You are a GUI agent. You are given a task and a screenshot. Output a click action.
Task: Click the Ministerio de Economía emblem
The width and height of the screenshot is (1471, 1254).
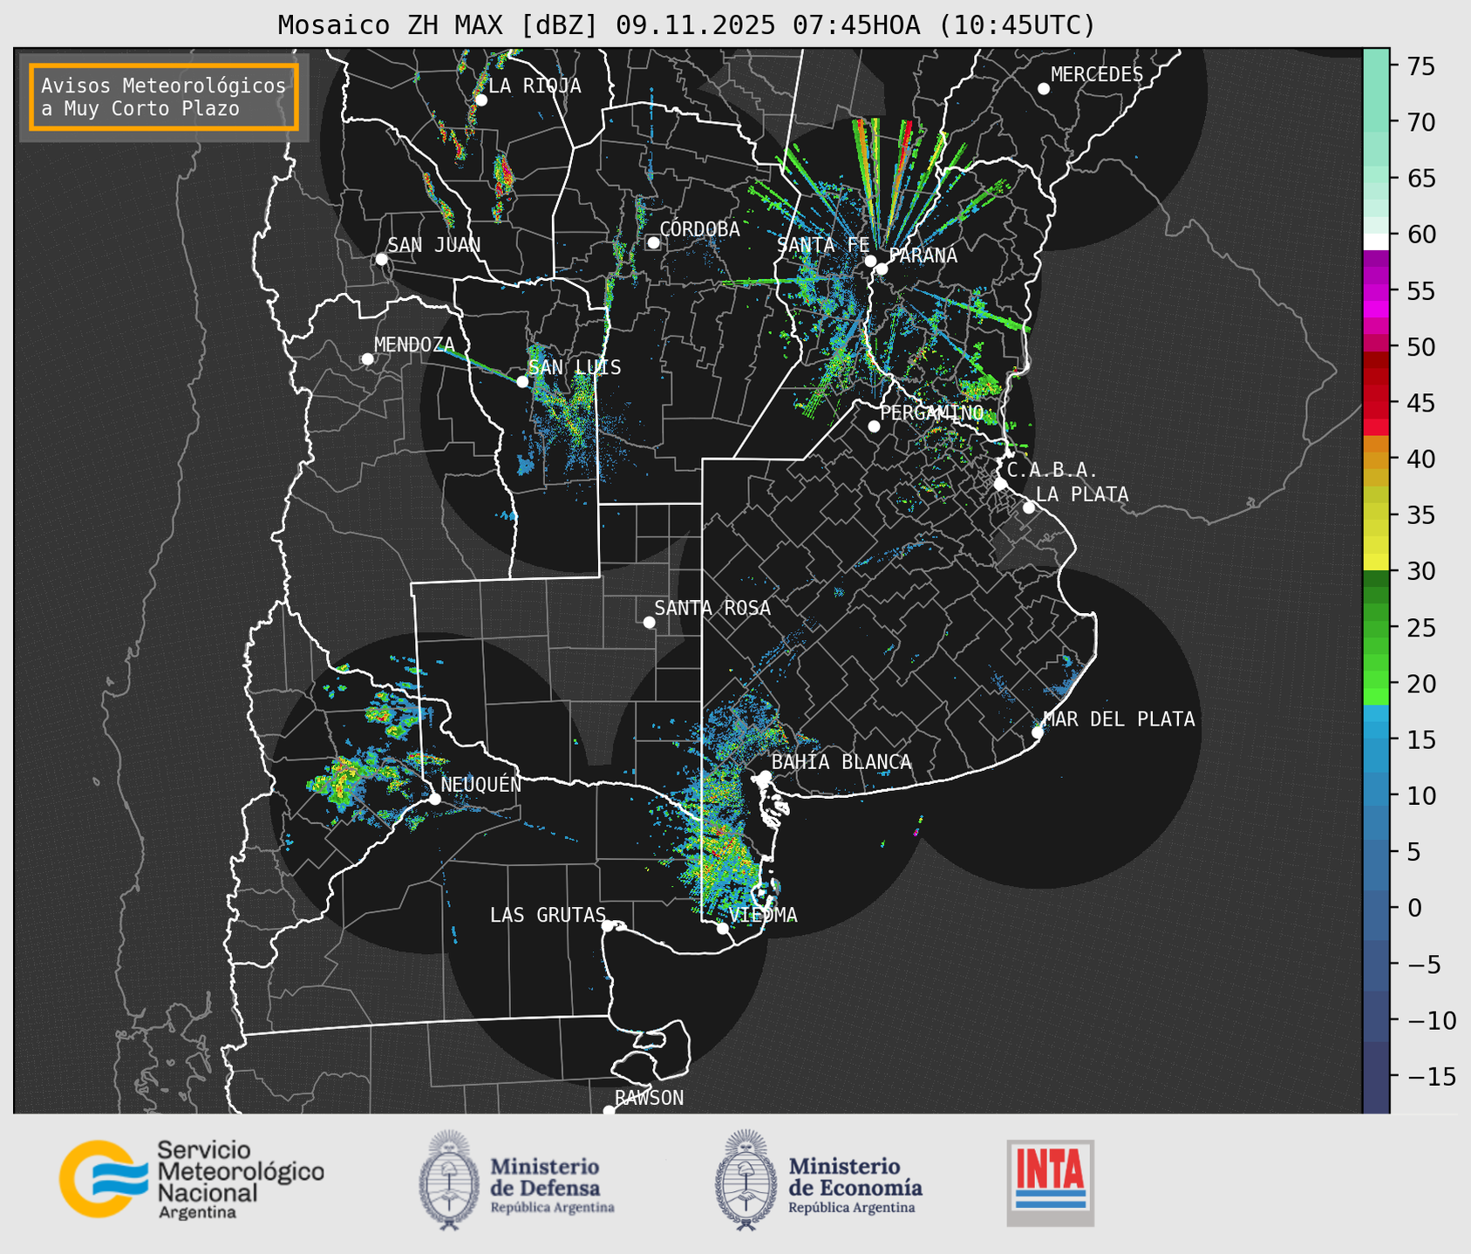744,1181
